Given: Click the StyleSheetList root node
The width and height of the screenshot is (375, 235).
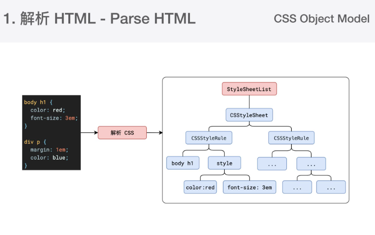Looking at the screenshot, I should click(249, 89).
